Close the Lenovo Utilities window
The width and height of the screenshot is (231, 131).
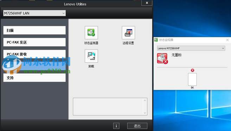147,3
